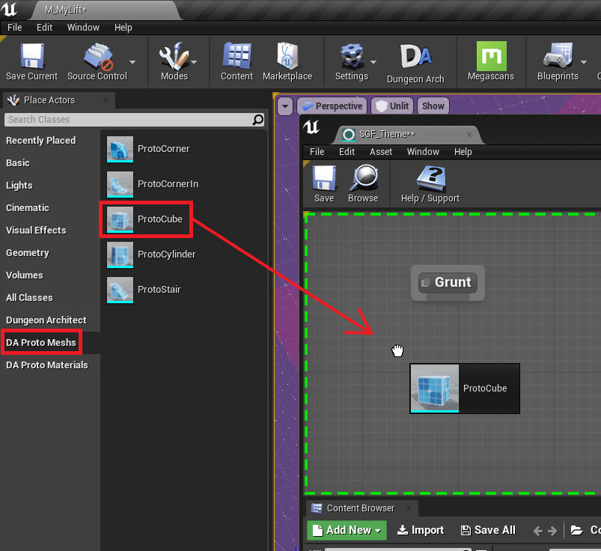Image resolution: width=601 pixels, height=551 pixels.
Task: Click Save icon in SGF_Theme window
Action: pos(324,178)
